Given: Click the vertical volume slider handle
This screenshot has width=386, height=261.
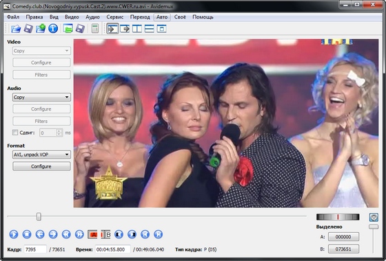Looking at the screenshot, I should [374, 227].
